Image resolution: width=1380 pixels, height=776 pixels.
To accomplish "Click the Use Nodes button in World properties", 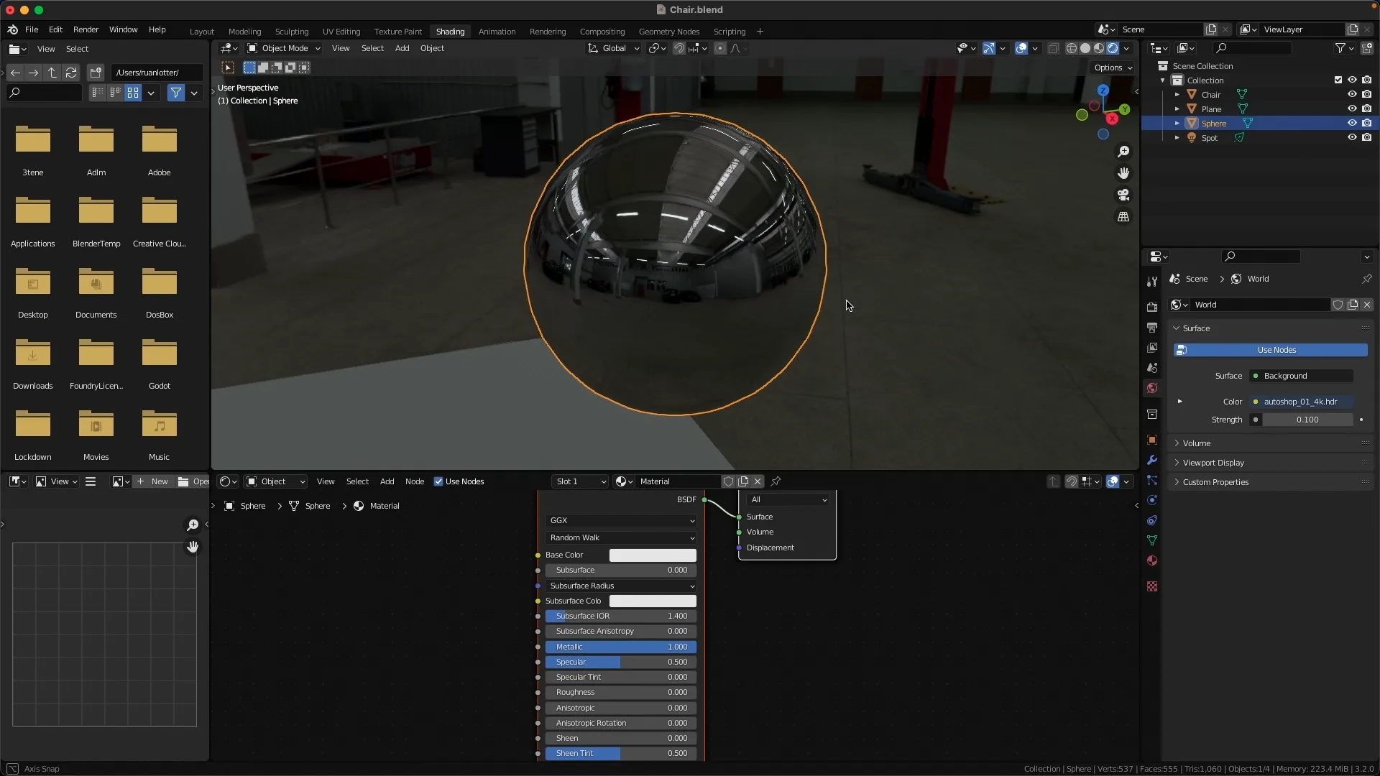I will (x=1270, y=350).
